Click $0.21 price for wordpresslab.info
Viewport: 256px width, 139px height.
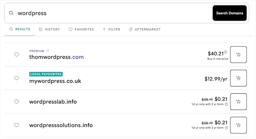point(221,99)
